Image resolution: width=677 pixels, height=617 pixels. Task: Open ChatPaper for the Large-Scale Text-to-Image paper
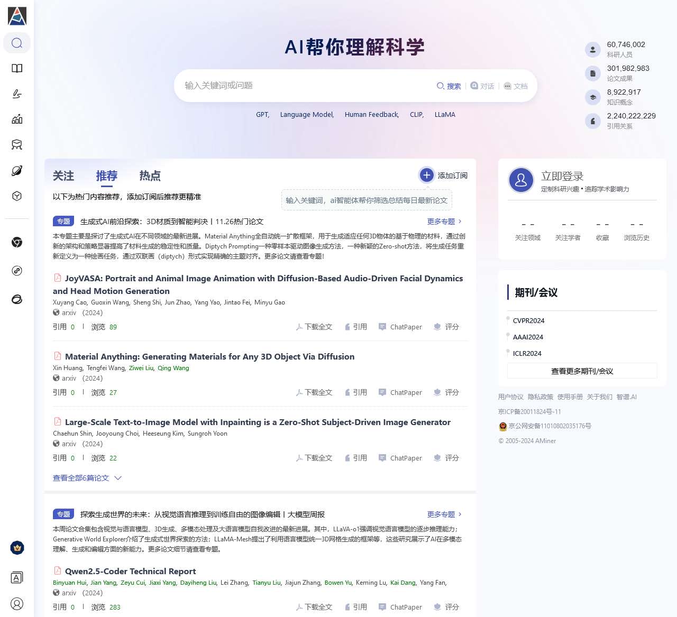point(400,458)
